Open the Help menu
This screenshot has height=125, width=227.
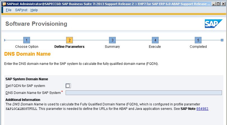[x=34, y=10]
